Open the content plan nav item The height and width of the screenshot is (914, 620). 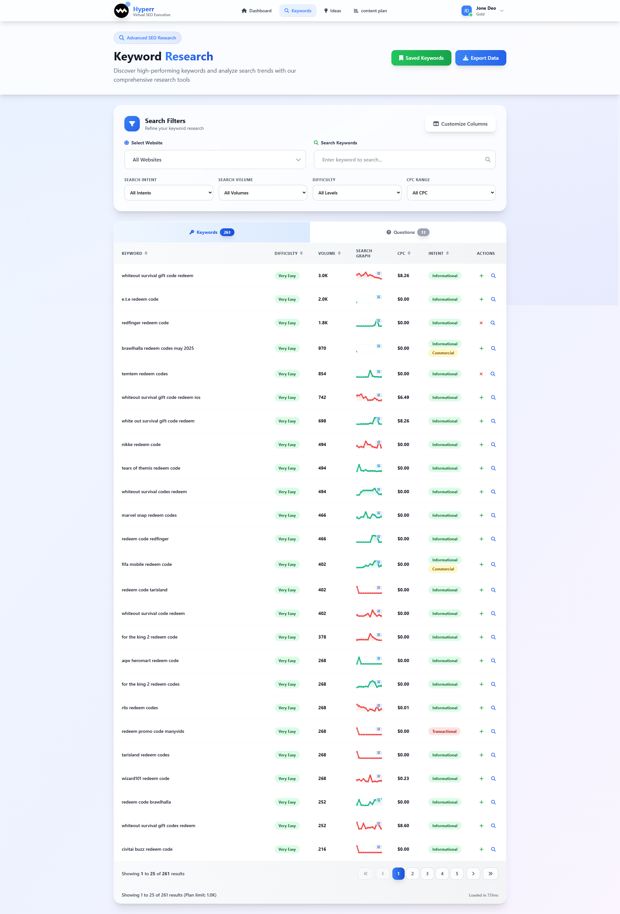pyautogui.click(x=370, y=11)
